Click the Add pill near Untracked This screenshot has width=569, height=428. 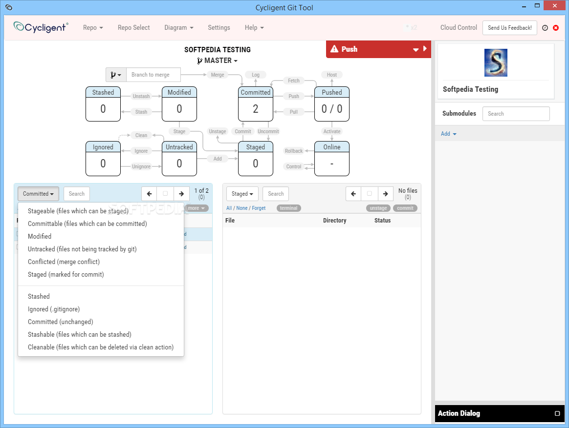218,159
